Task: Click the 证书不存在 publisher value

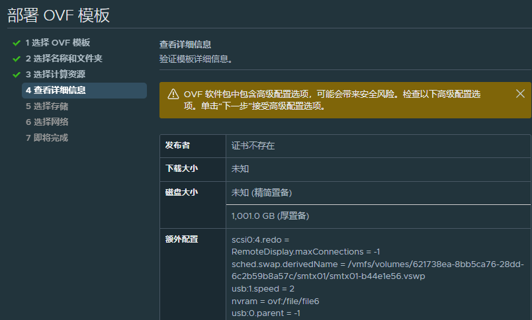Action: click(x=253, y=145)
